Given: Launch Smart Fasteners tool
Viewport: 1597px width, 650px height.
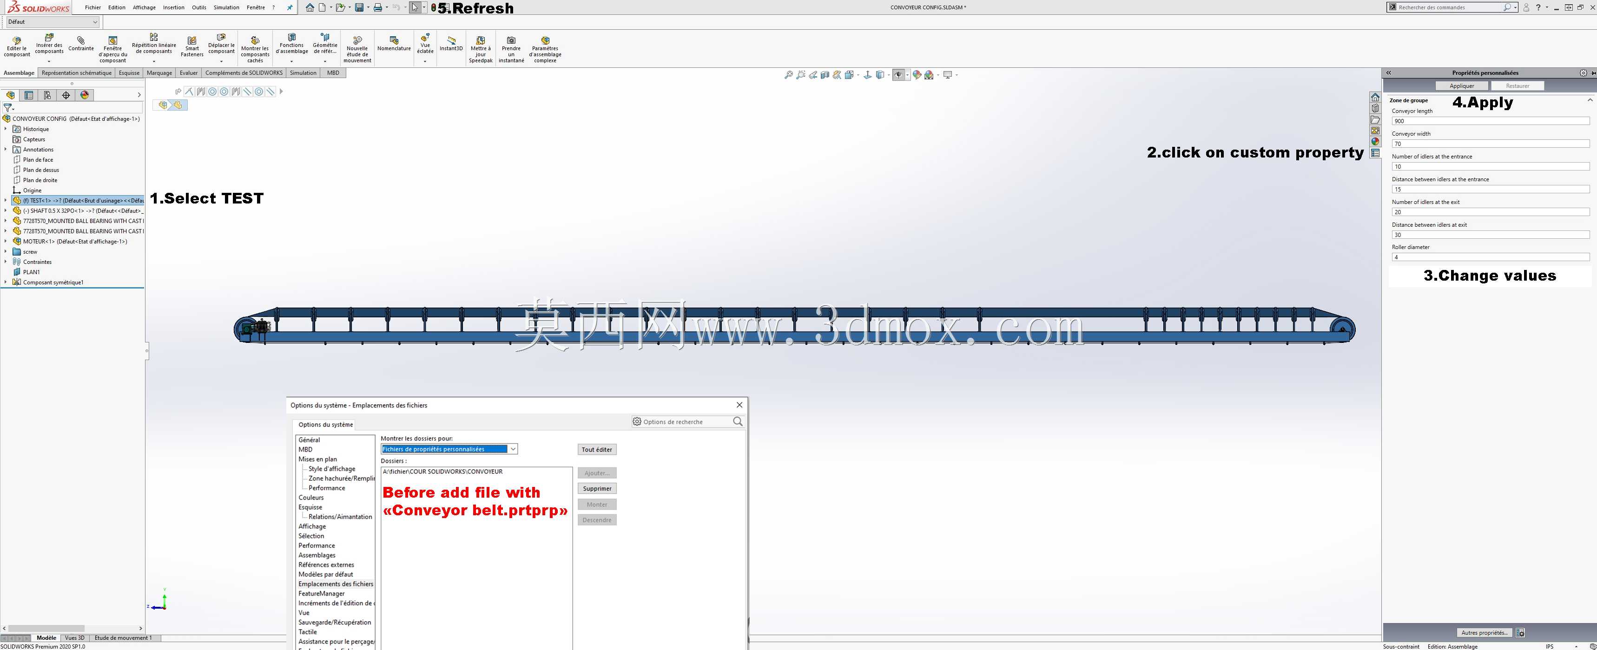Looking at the screenshot, I should pos(192,47).
